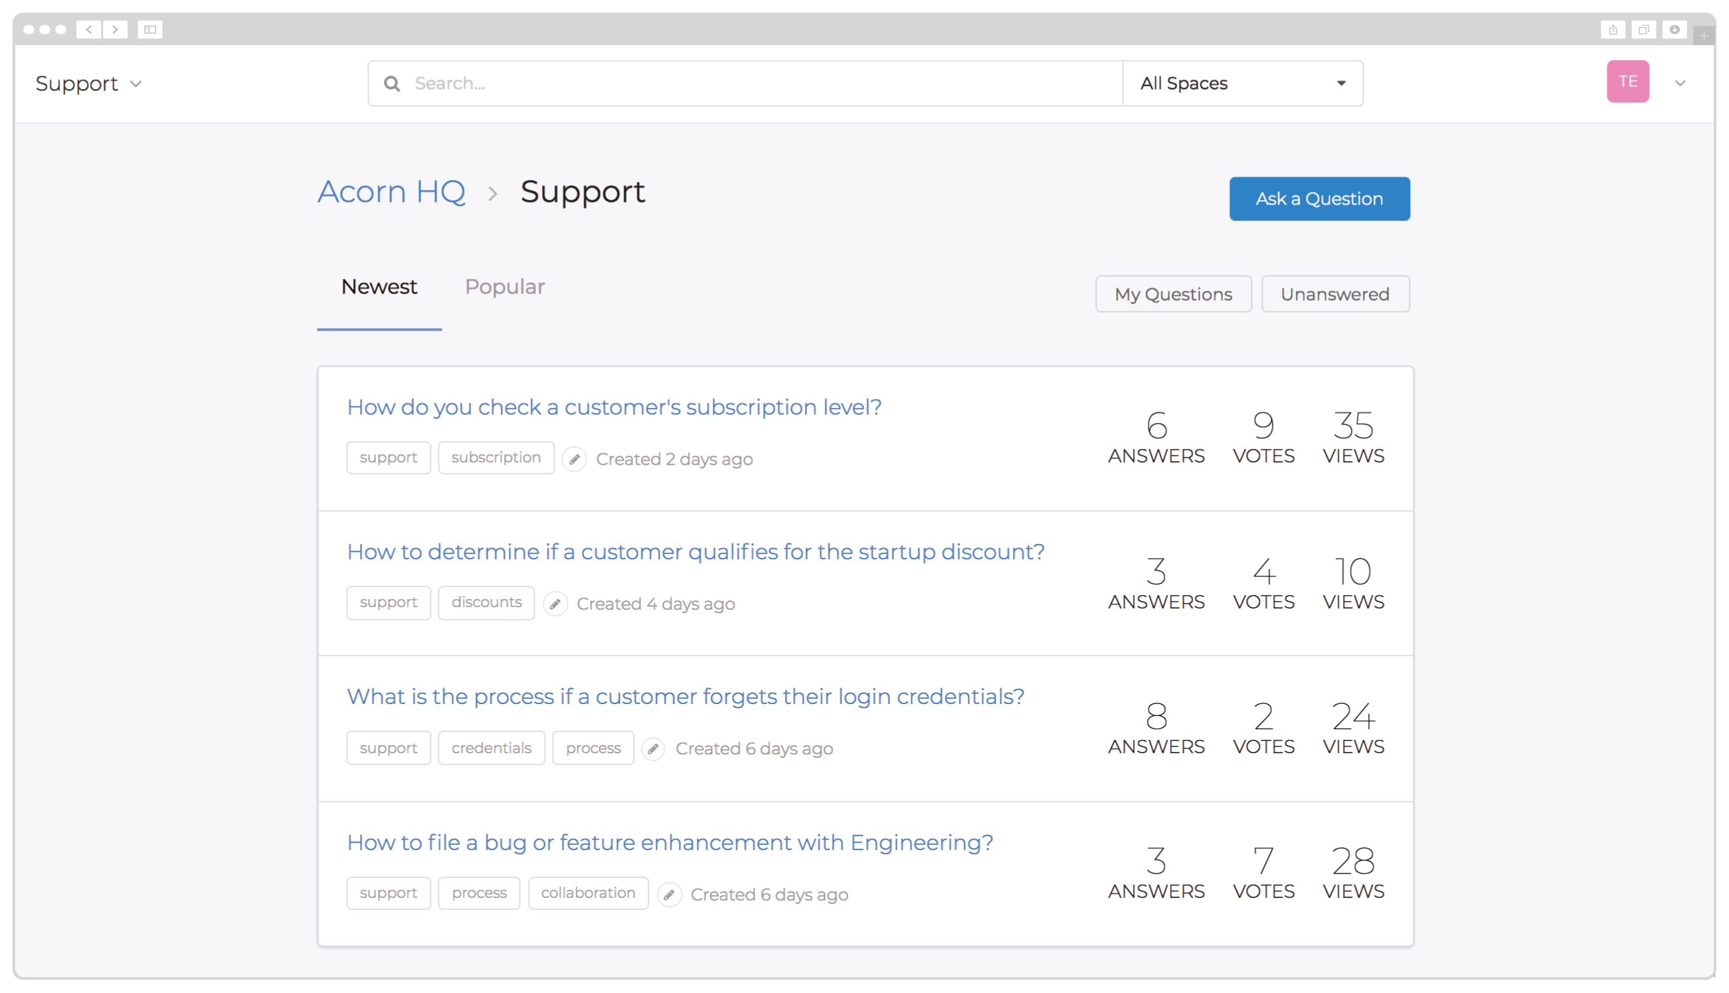Click the browser forward arrow
This screenshot has width=1729, height=993.
coord(116,29)
